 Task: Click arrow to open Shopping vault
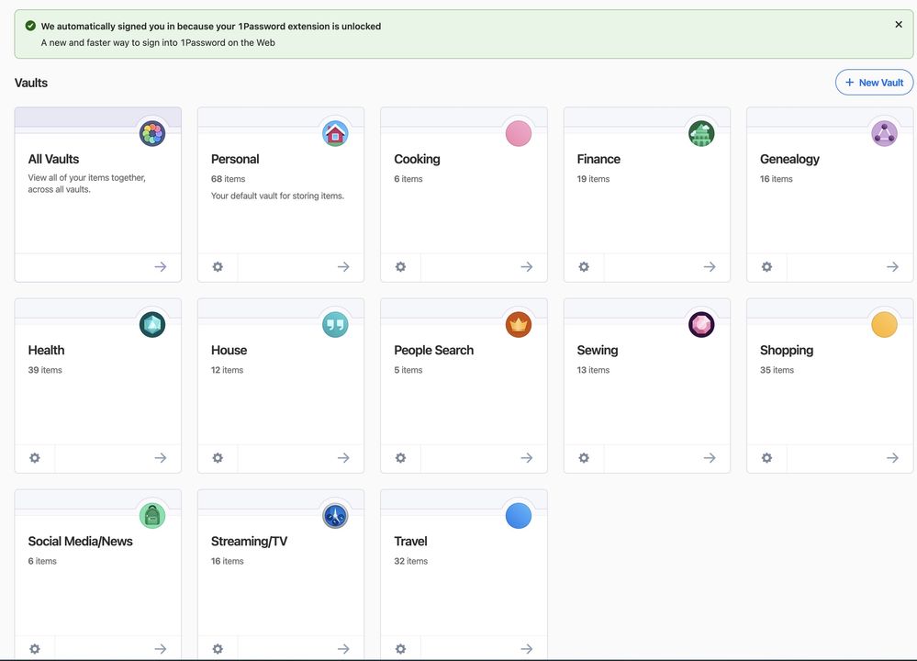pyautogui.click(x=892, y=458)
